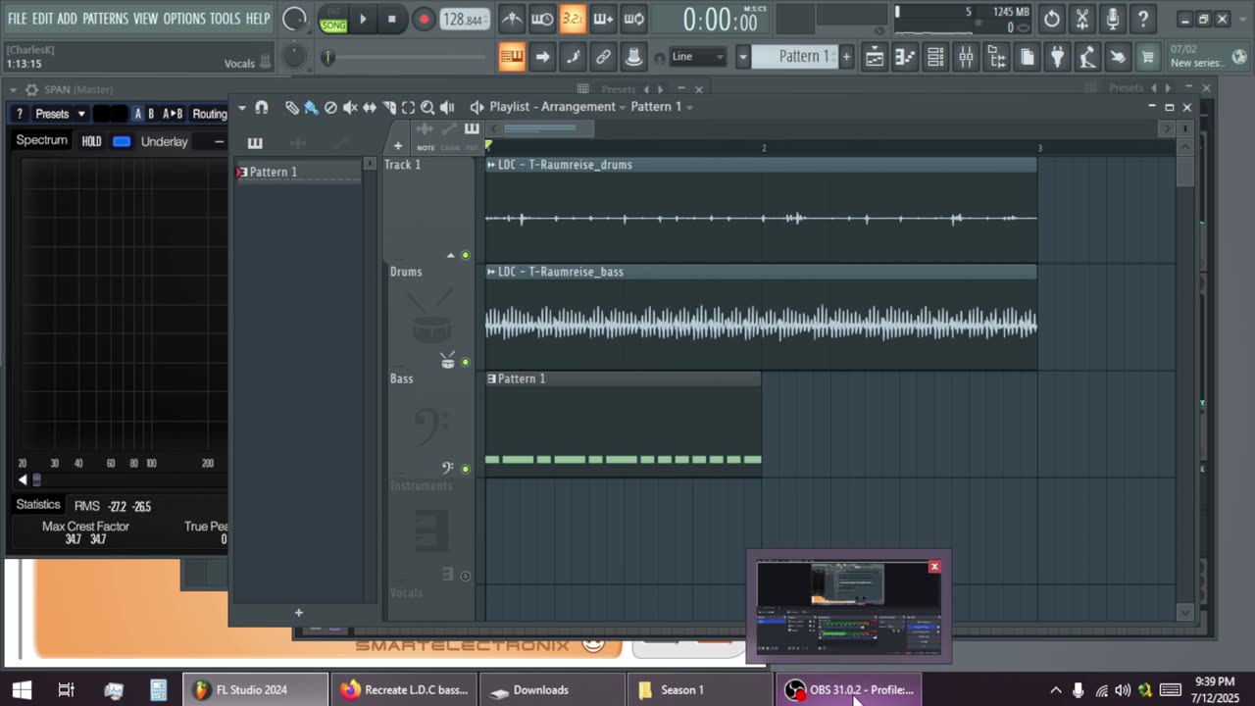Click the Stop button in transport

[392, 19]
